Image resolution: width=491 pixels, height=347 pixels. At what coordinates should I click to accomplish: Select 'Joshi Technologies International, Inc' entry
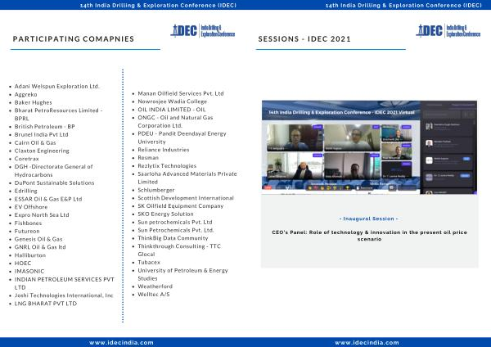[x=64, y=295]
